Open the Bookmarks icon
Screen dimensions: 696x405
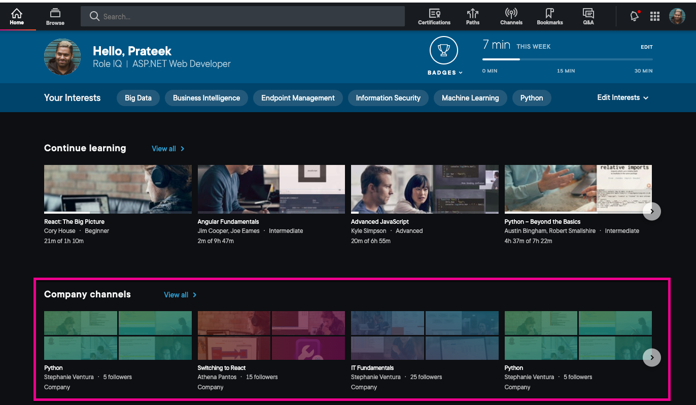(550, 16)
